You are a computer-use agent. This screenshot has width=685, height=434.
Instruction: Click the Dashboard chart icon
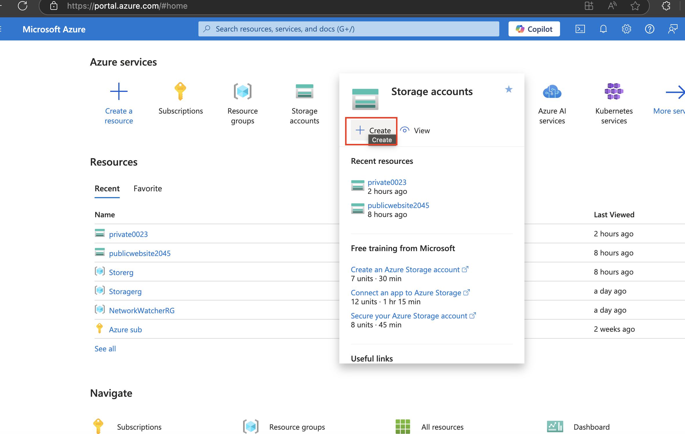click(x=555, y=426)
